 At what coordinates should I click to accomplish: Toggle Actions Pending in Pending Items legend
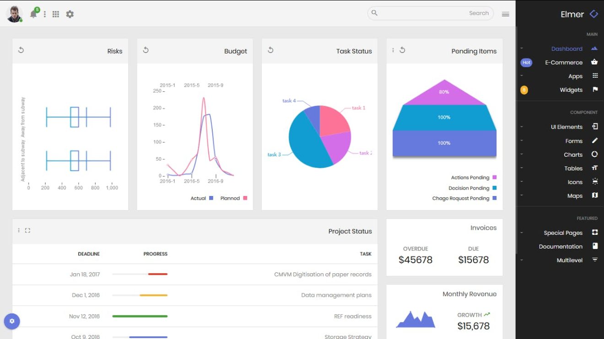472,177
